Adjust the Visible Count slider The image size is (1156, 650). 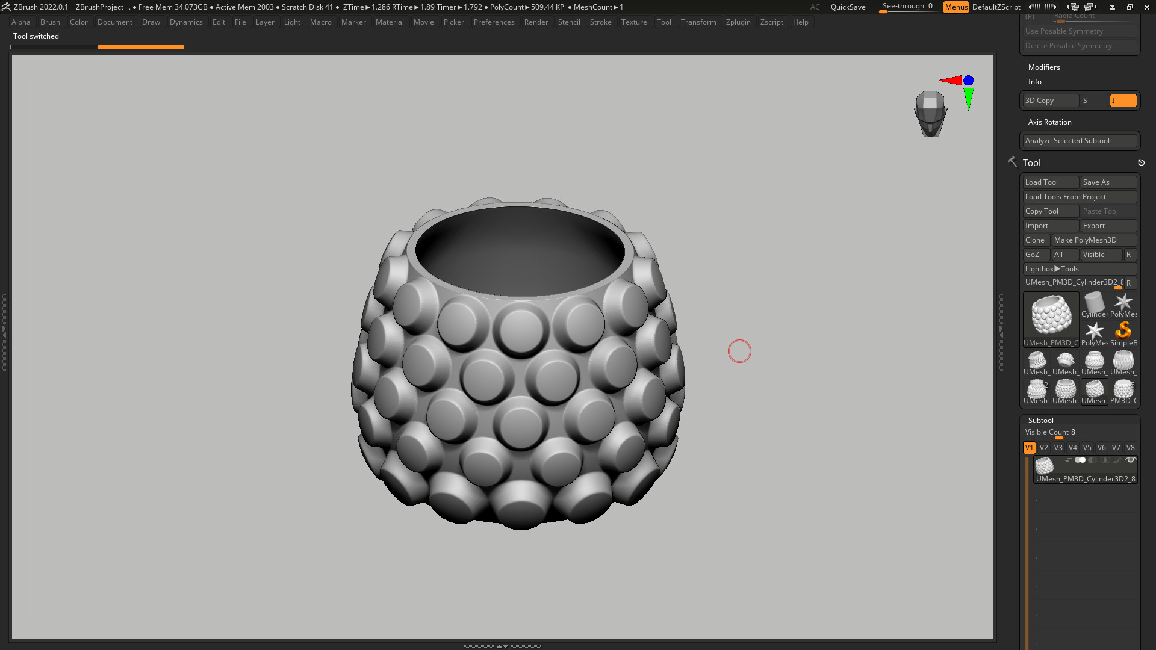coord(1080,433)
